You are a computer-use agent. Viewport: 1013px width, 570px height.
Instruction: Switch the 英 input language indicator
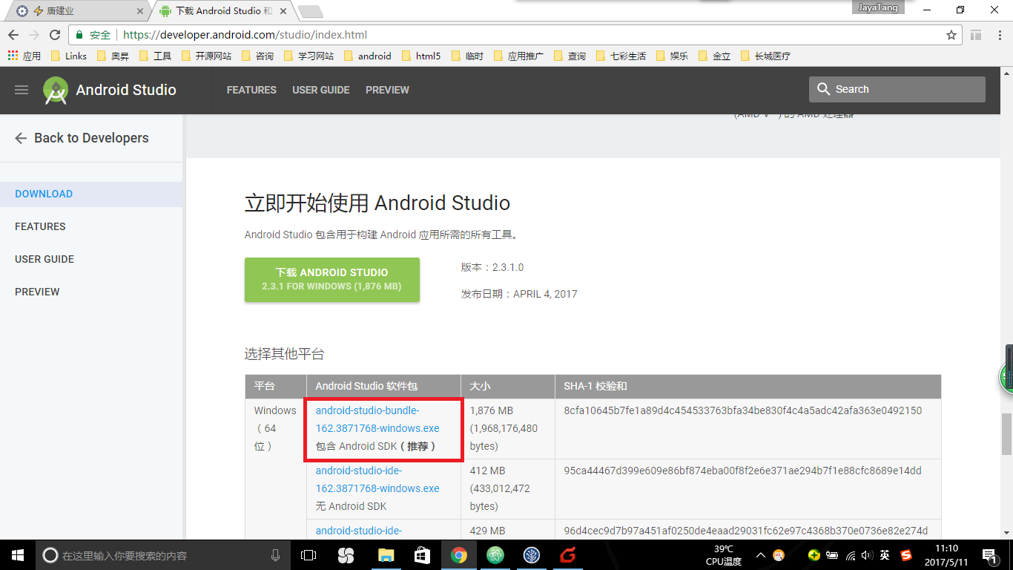[885, 555]
